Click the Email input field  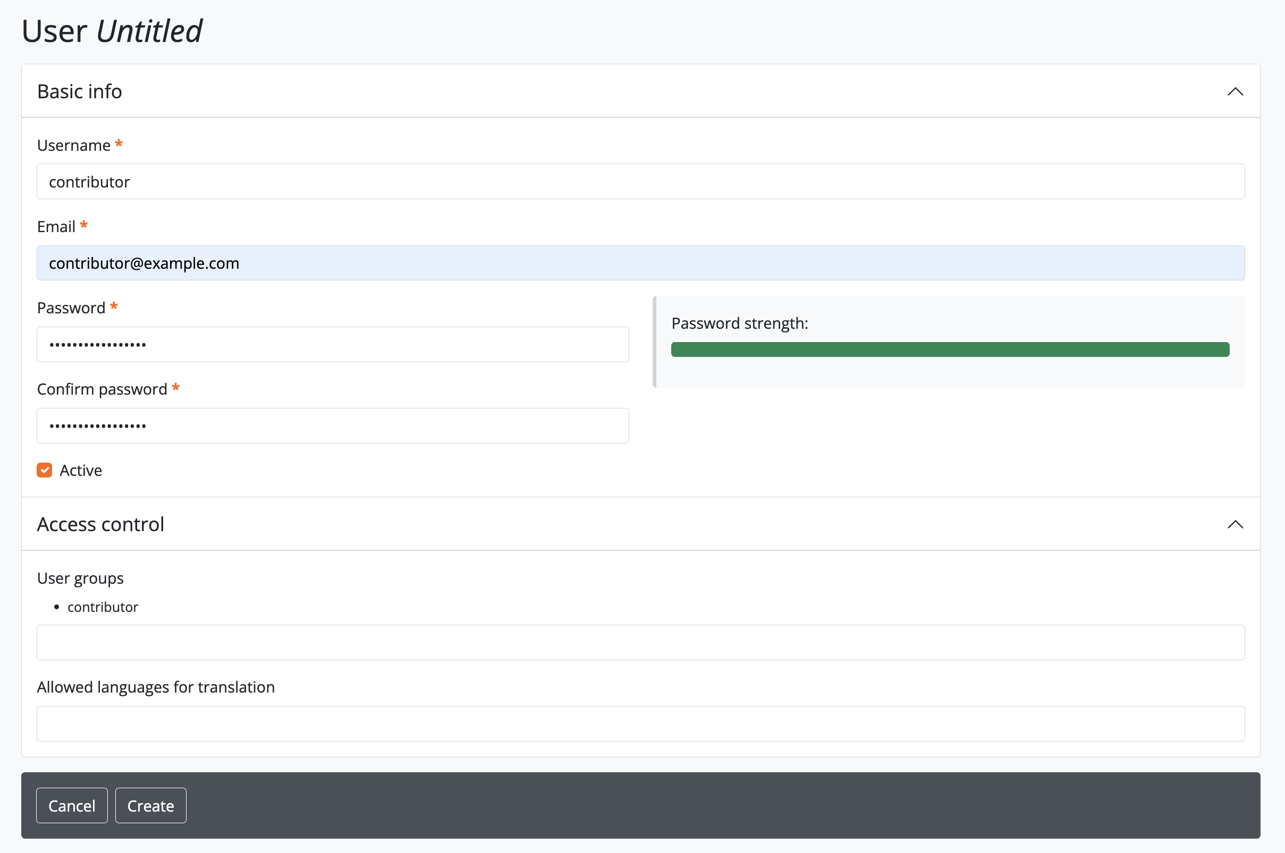(x=640, y=263)
